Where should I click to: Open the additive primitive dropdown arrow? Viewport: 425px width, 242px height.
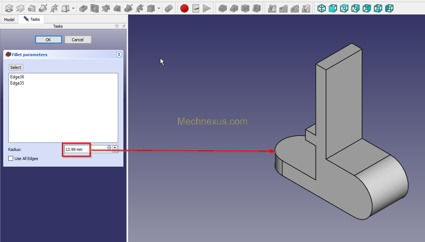tap(74, 8)
